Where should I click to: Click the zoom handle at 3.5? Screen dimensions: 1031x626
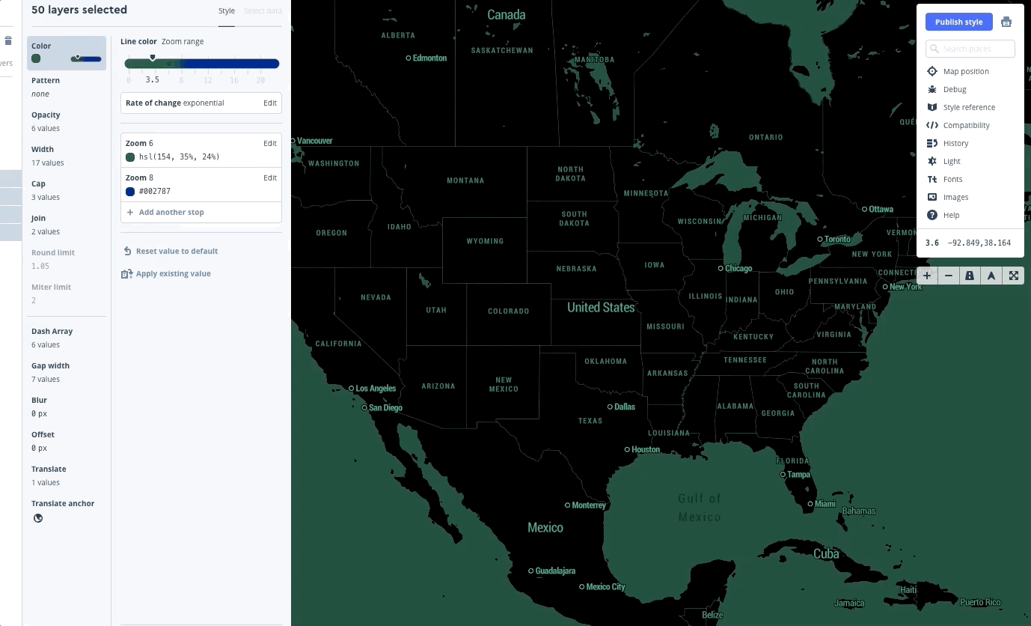pos(153,57)
